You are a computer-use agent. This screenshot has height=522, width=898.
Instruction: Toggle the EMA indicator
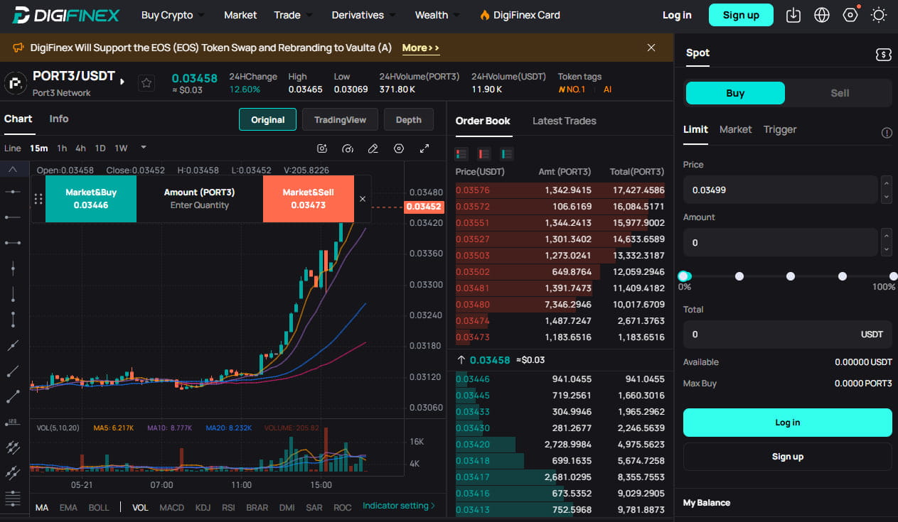pyautogui.click(x=68, y=507)
